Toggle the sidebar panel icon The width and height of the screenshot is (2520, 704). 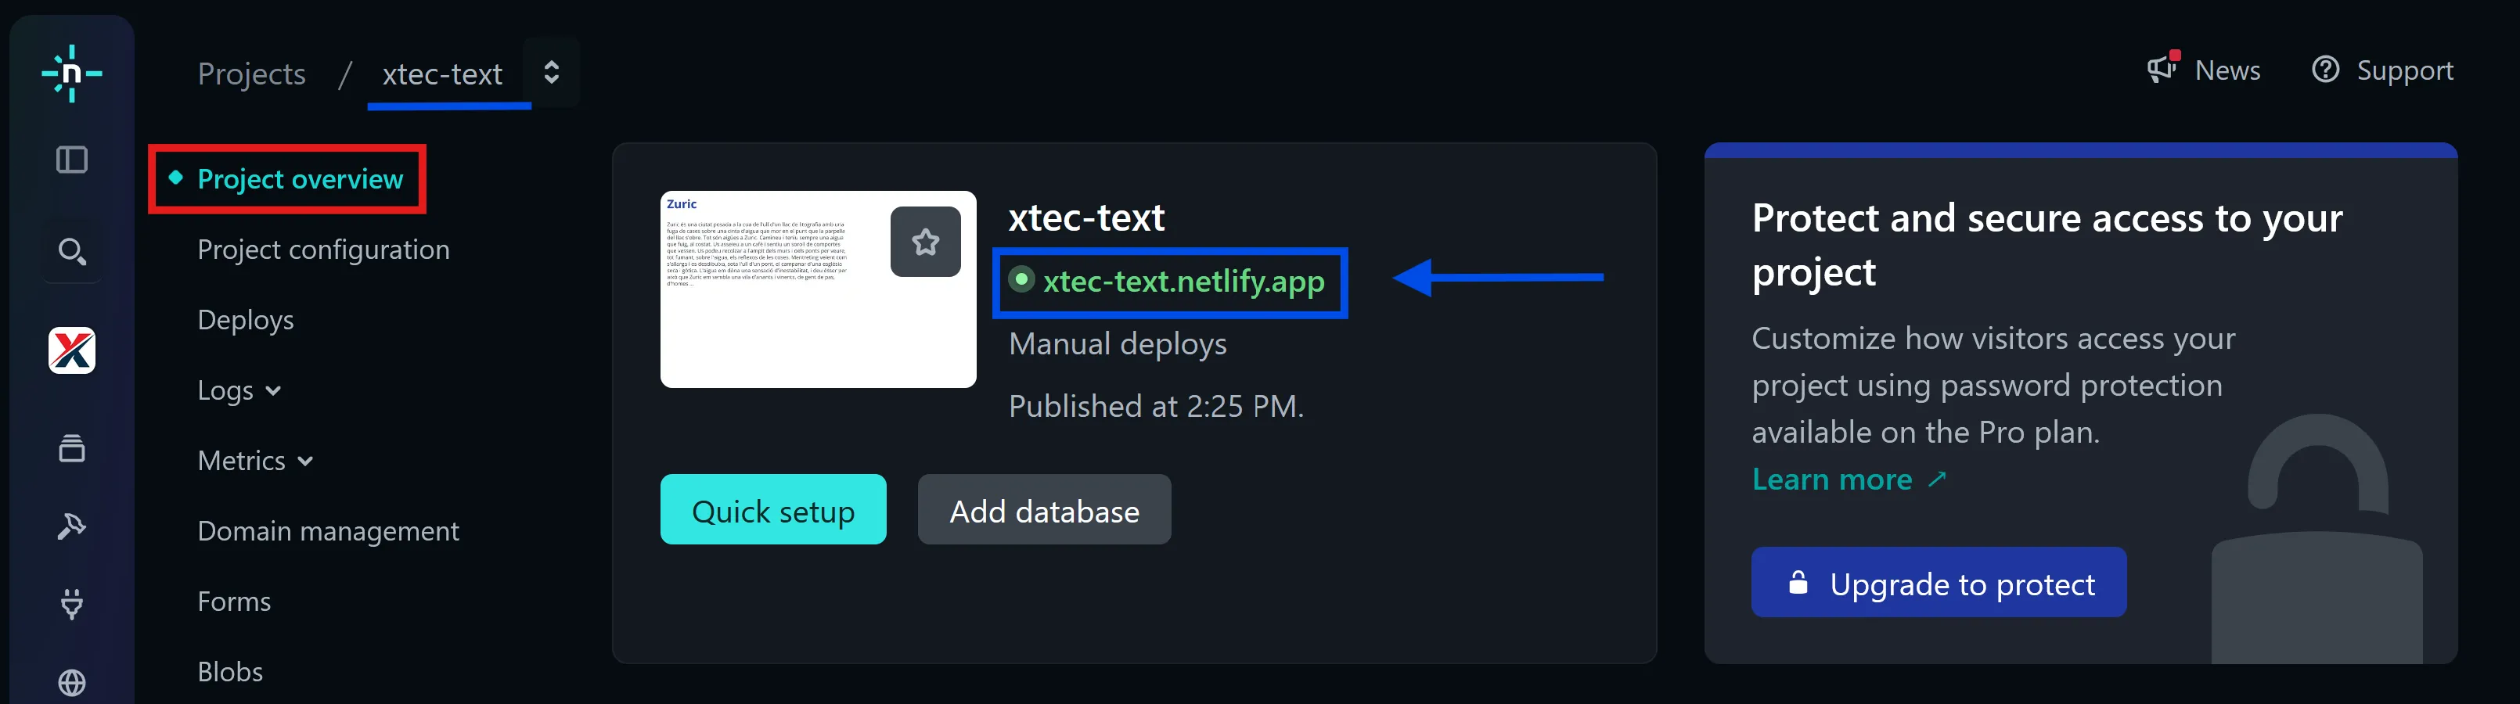pyautogui.click(x=71, y=160)
